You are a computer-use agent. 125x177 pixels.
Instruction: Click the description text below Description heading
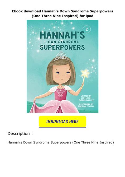[61, 142]
